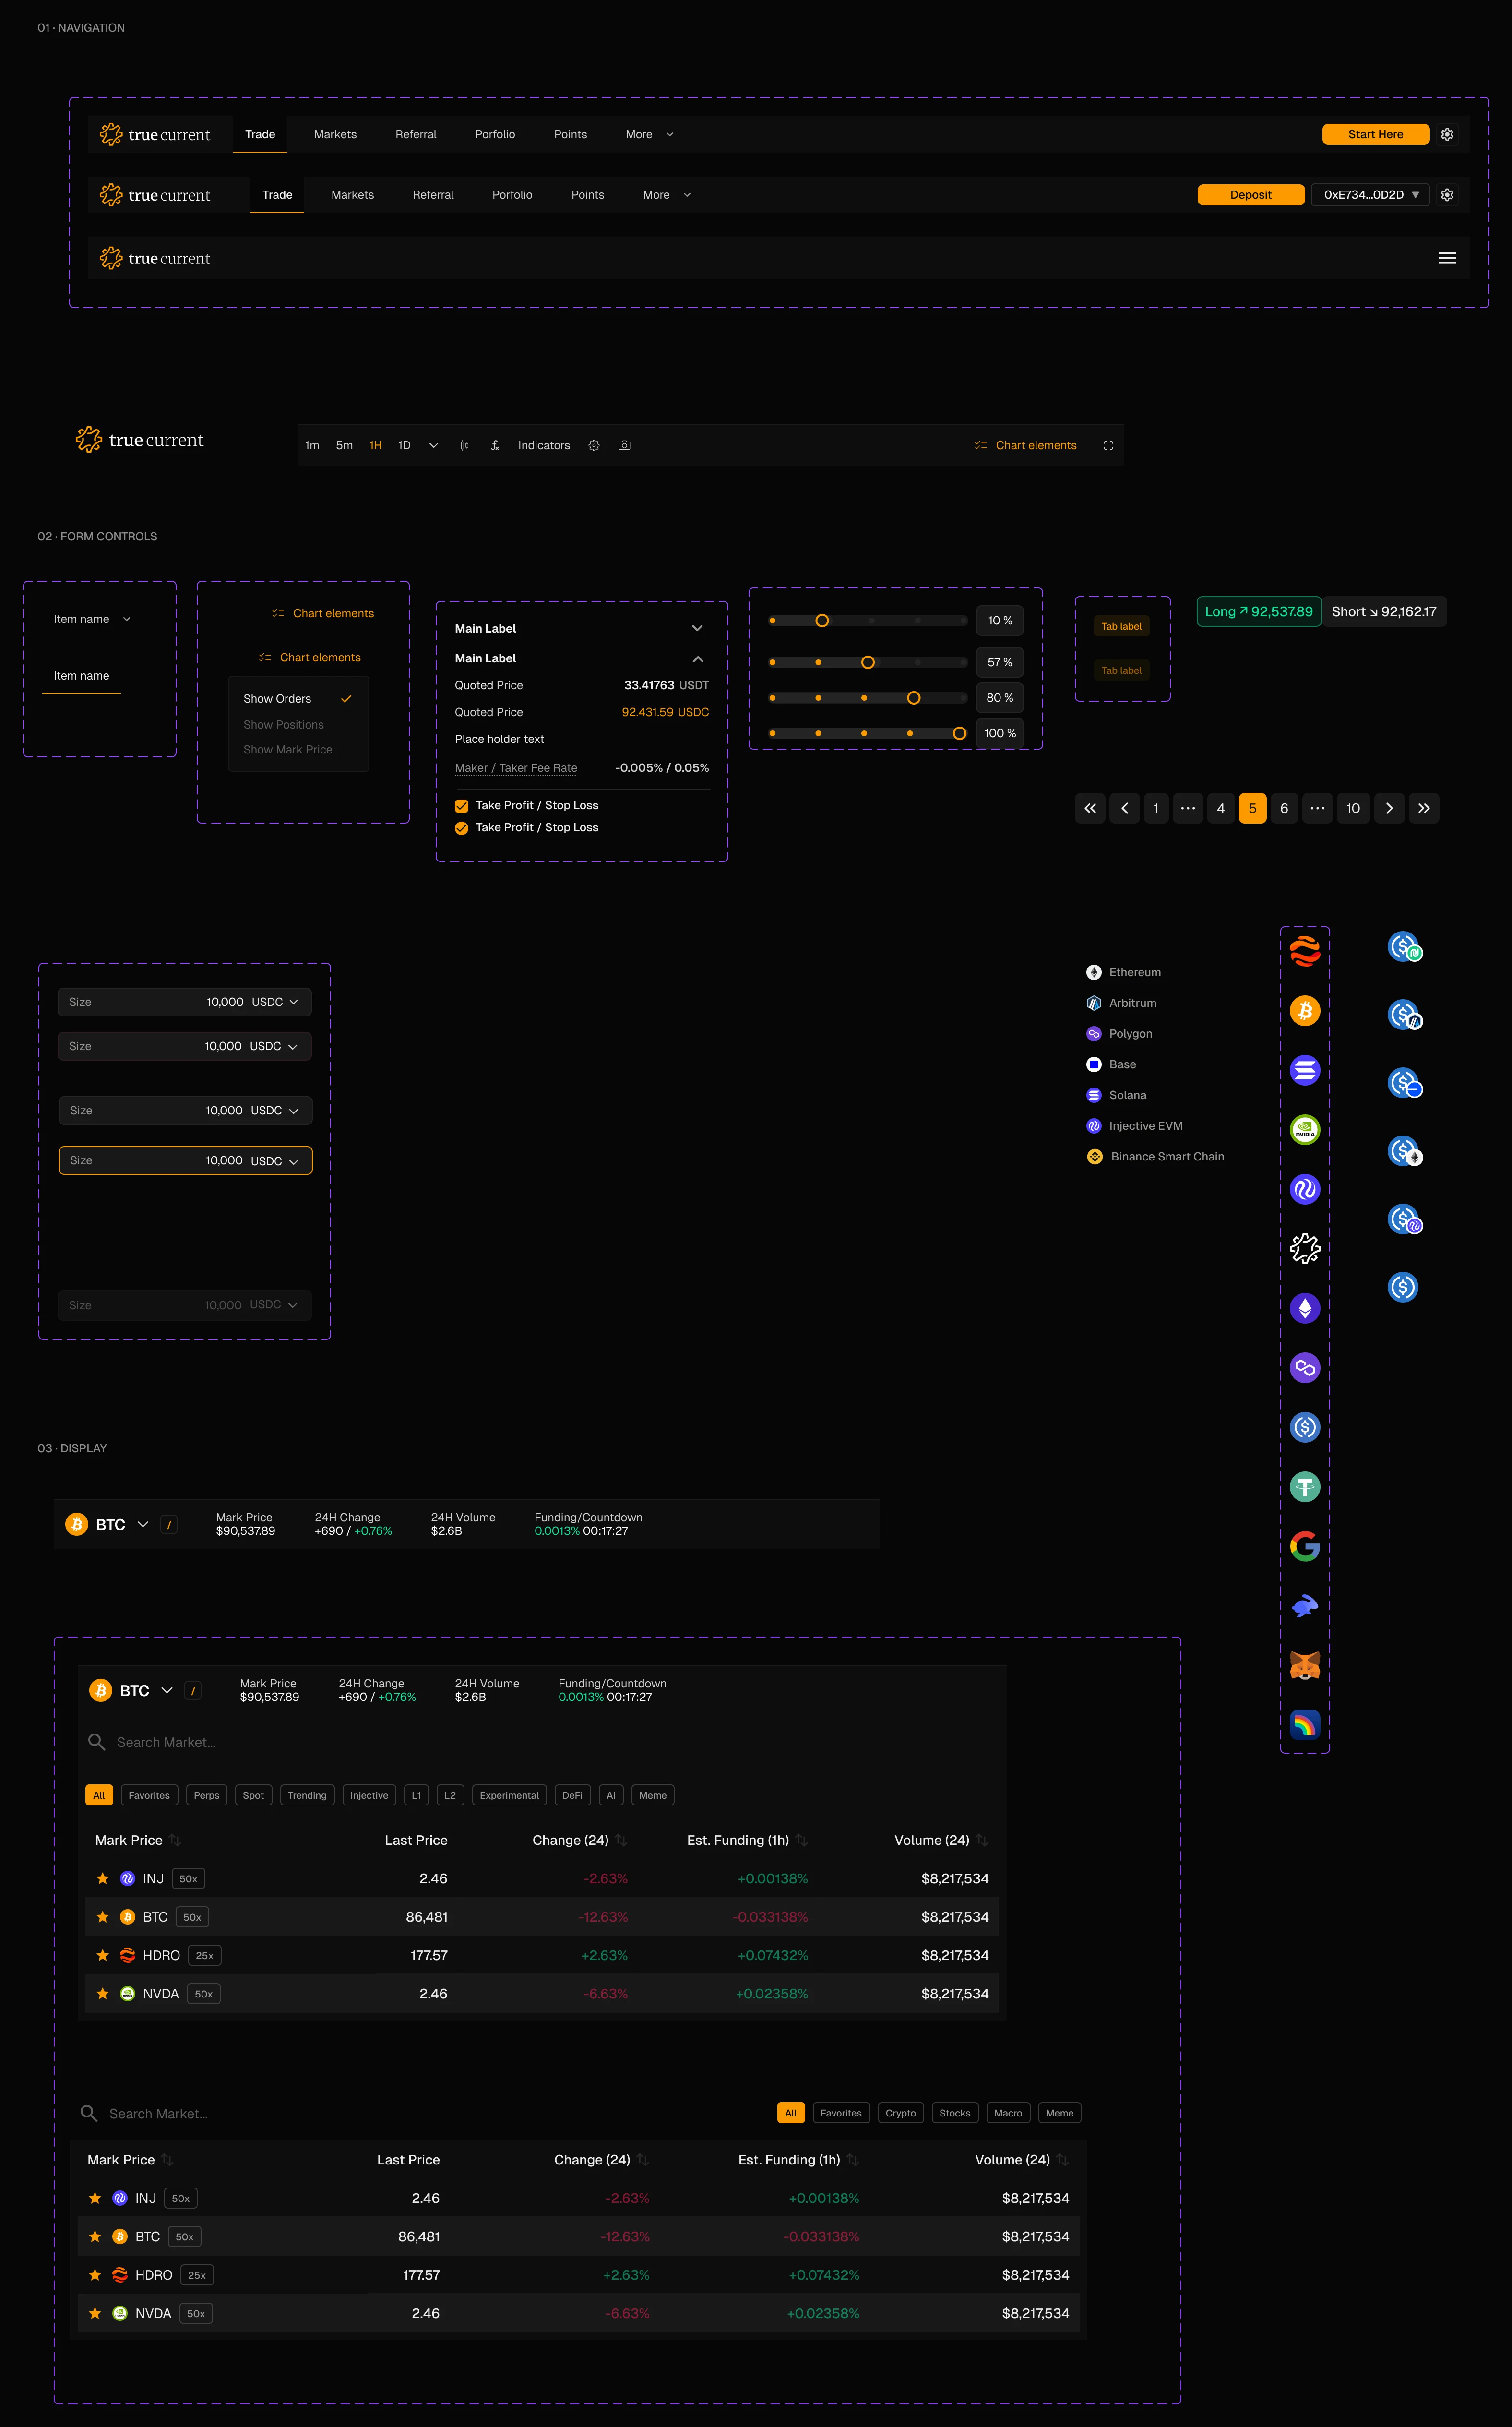Image resolution: width=1512 pixels, height=2427 pixels.
Task: Click the orange Hydro swirl icon atop icon column
Action: 1305,951
